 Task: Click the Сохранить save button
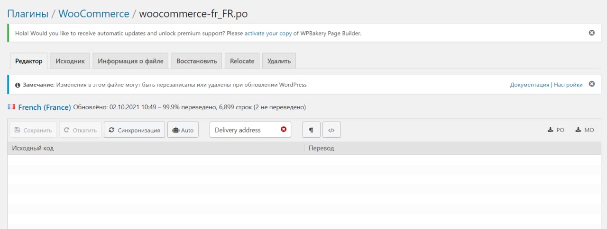pyautogui.click(x=33, y=130)
